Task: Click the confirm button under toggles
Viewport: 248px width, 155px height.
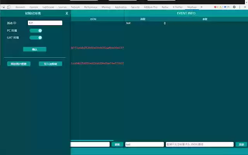Action: pos(35,49)
